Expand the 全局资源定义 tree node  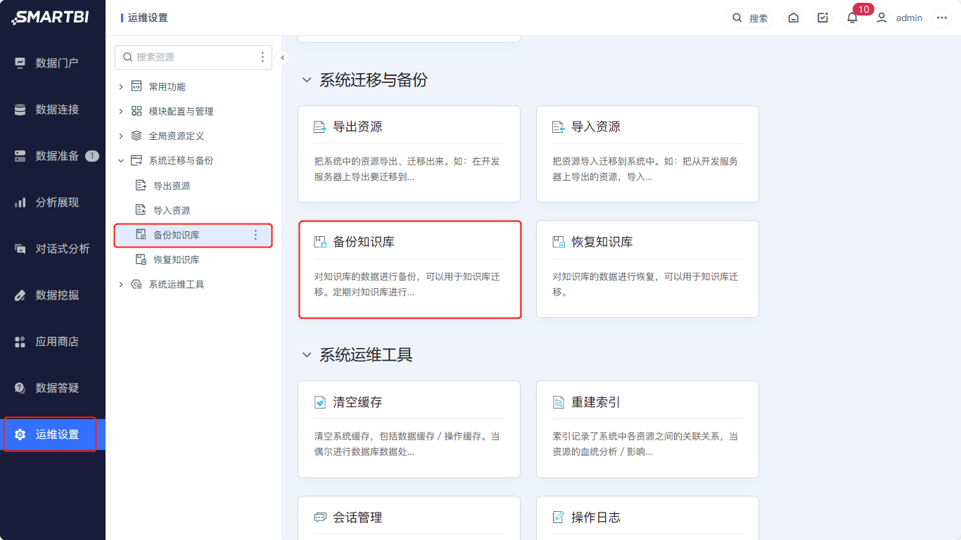pos(120,136)
